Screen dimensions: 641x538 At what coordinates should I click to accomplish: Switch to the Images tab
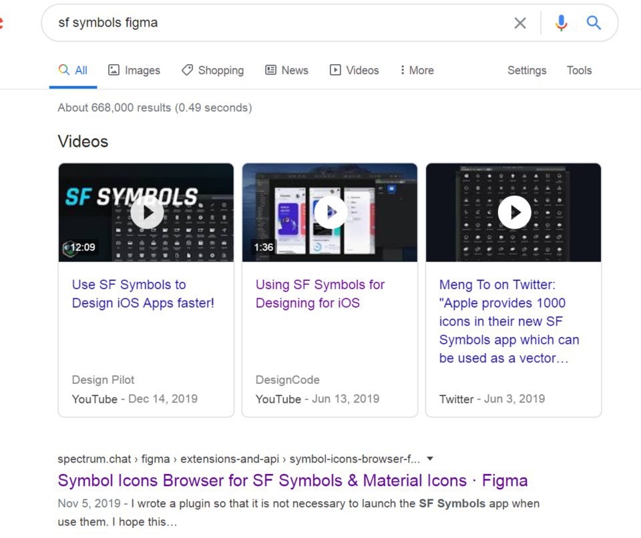[x=134, y=70]
